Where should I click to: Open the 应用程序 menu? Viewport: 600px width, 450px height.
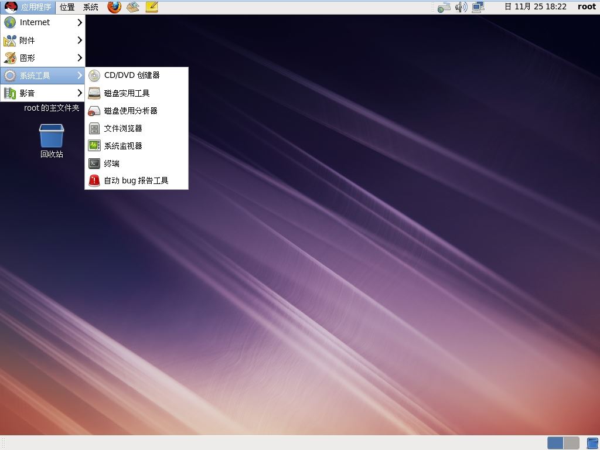pos(28,7)
